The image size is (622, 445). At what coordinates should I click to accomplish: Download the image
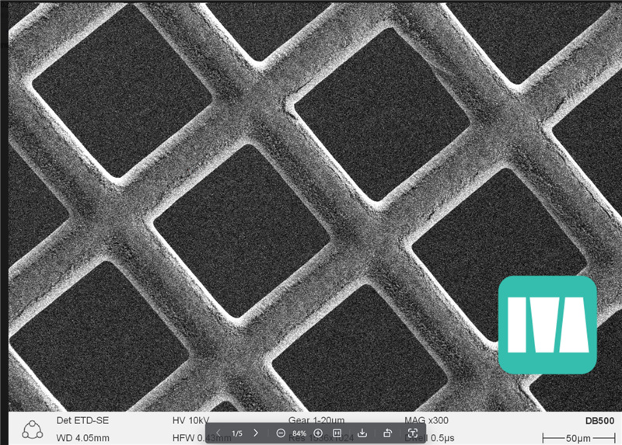[362, 433]
